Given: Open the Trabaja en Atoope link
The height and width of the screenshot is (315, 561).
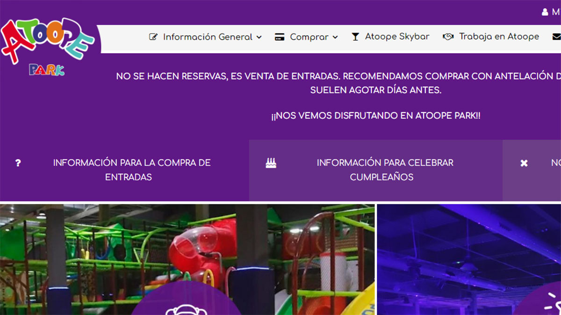Looking at the screenshot, I should [499, 36].
